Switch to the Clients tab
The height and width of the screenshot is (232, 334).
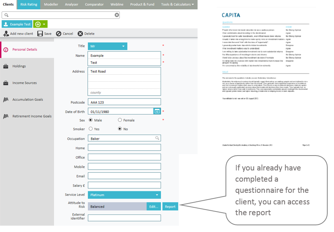tap(8, 4)
